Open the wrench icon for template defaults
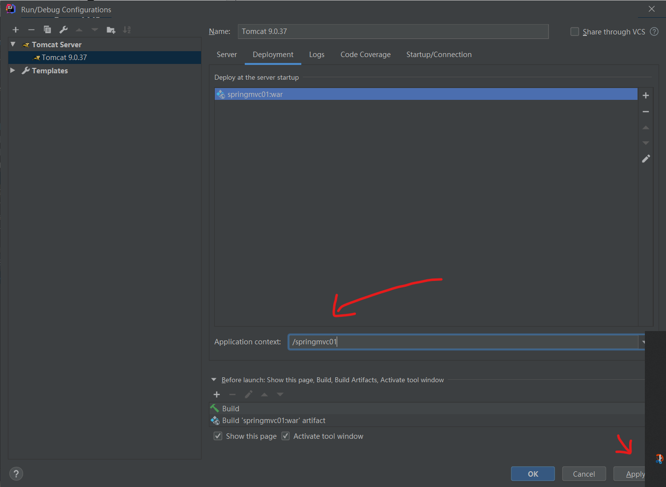The height and width of the screenshot is (487, 666). click(x=63, y=30)
